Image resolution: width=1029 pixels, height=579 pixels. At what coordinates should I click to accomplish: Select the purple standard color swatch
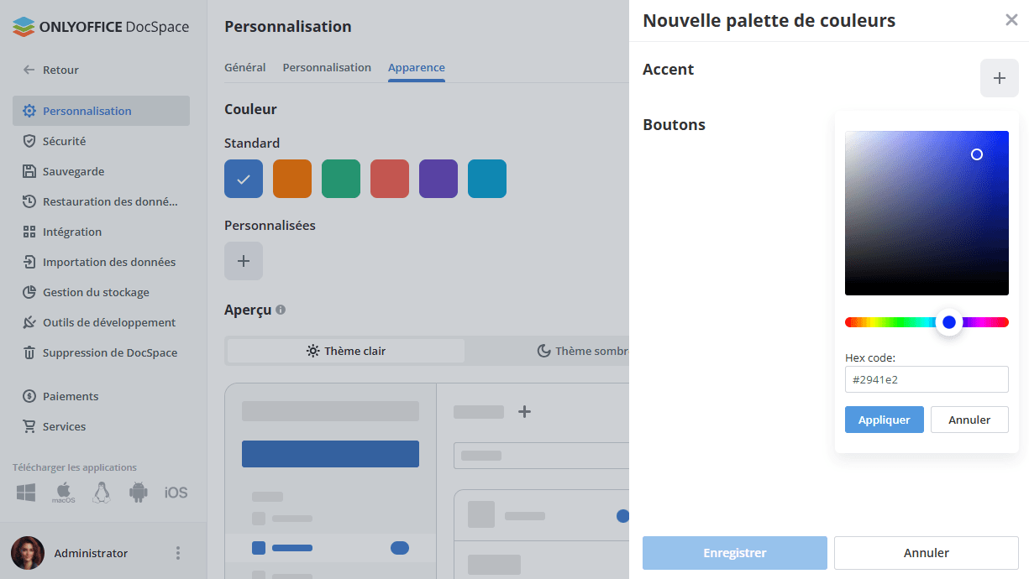tap(438, 179)
